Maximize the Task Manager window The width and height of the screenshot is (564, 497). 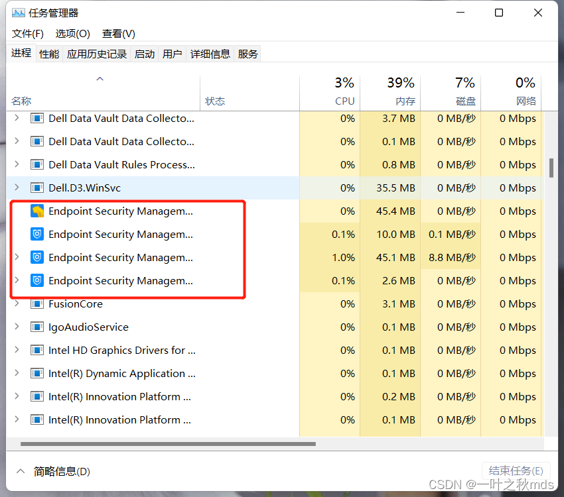[x=499, y=13]
